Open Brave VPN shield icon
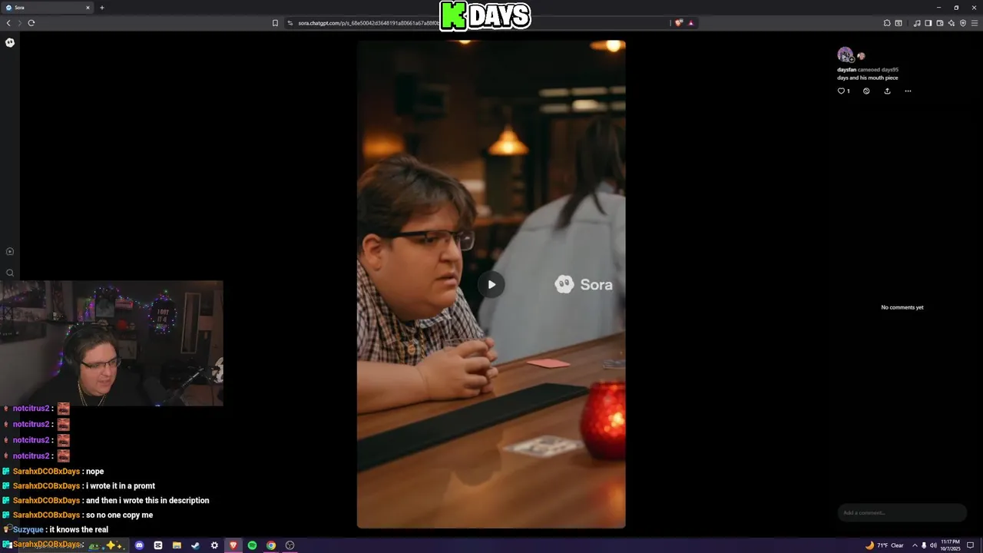This screenshot has height=553, width=983. click(x=963, y=23)
